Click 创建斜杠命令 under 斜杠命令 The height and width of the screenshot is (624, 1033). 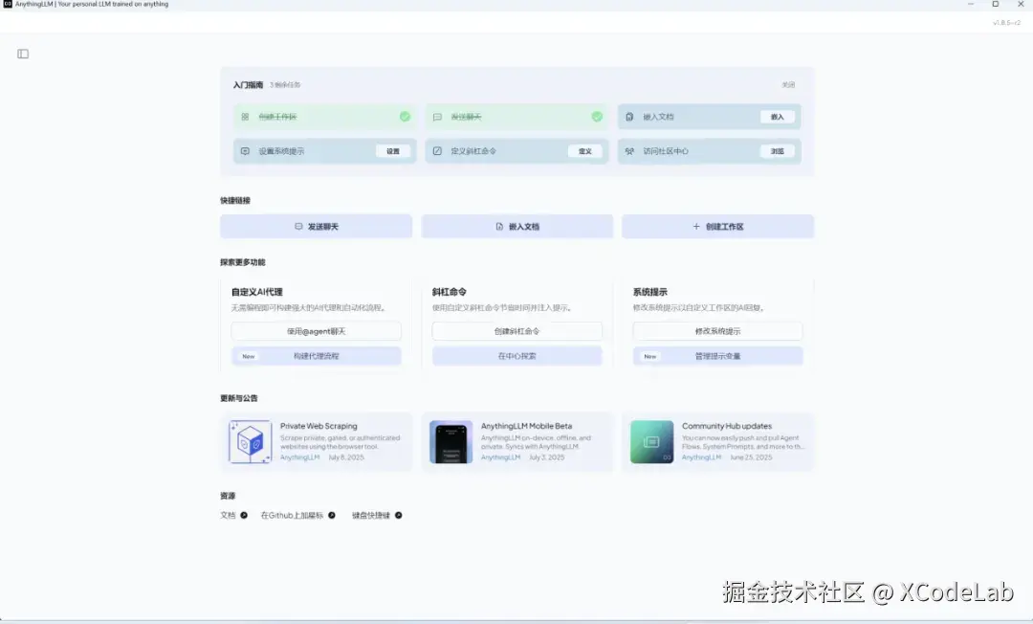pos(516,331)
